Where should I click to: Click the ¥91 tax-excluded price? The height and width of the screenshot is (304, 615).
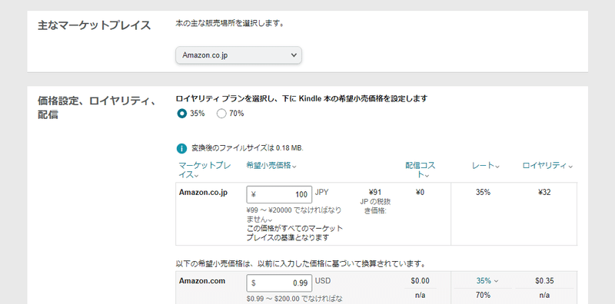click(x=375, y=193)
